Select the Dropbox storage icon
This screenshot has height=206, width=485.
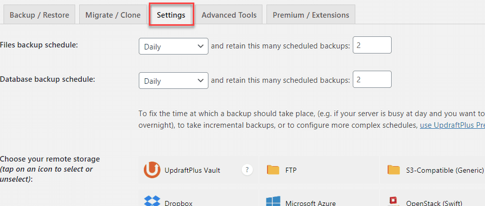152,201
